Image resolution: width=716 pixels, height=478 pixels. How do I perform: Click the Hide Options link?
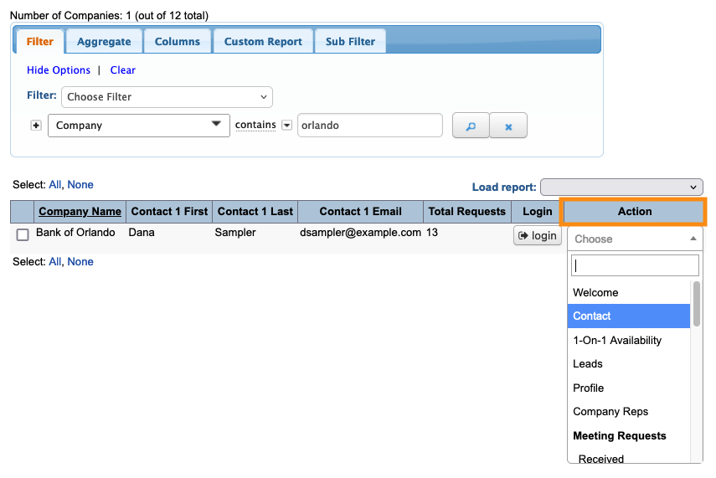coord(59,70)
